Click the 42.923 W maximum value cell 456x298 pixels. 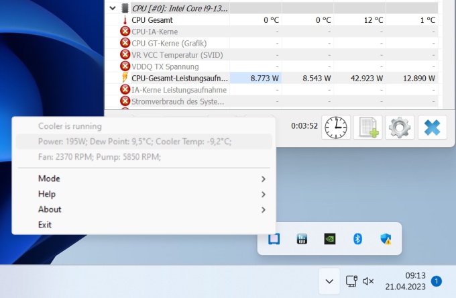pos(359,78)
